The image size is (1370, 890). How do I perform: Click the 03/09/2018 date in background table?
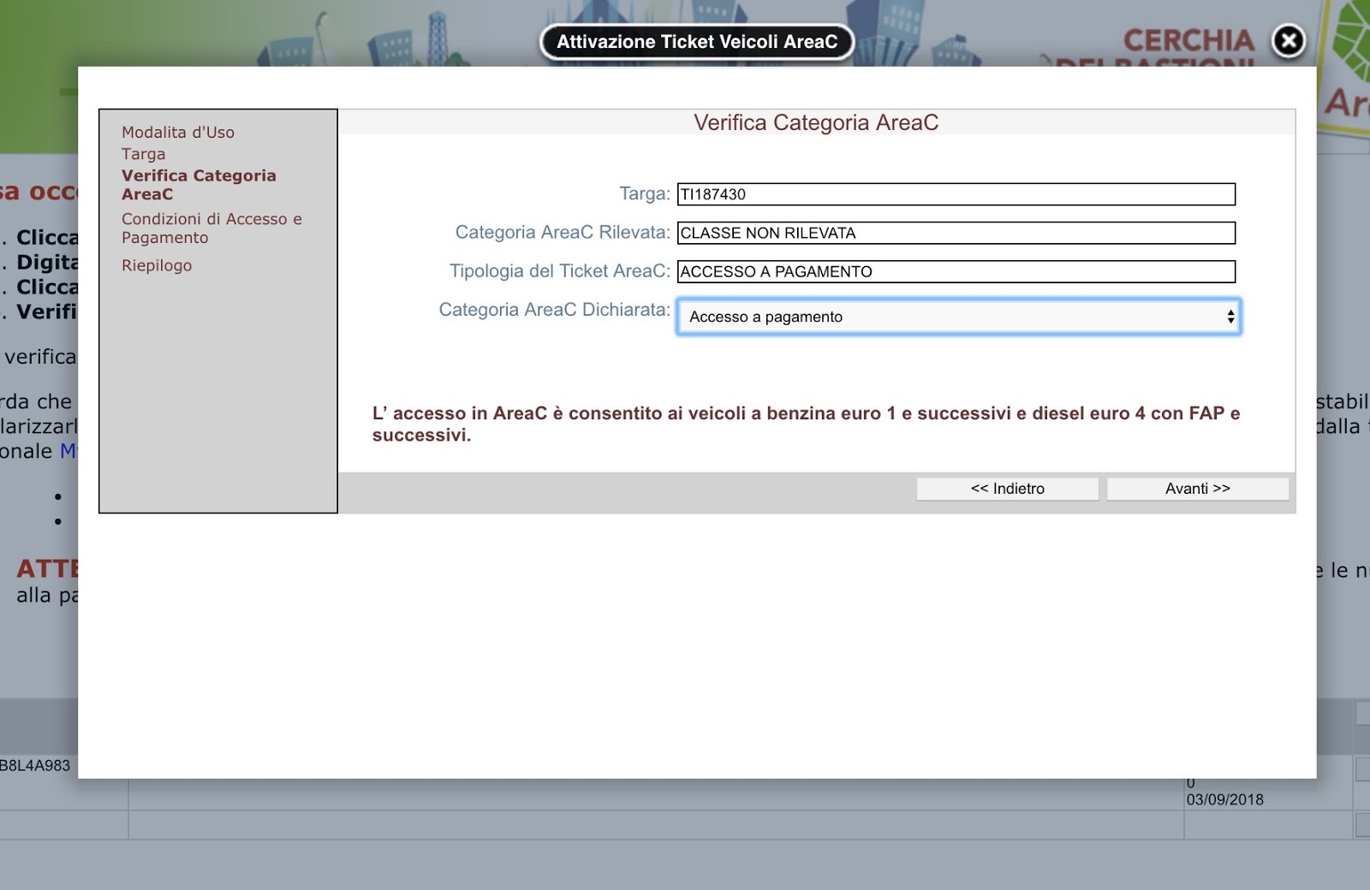click(x=1224, y=799)
